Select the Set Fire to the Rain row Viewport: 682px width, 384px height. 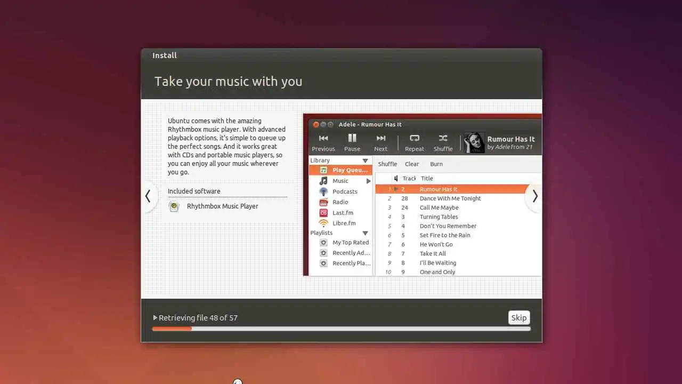[x=458, y=235]
